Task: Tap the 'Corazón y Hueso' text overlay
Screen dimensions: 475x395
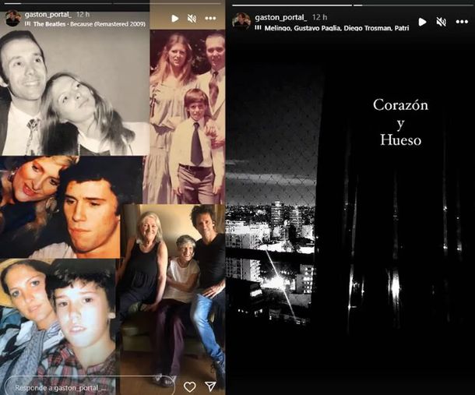Action: click(400, 123)
